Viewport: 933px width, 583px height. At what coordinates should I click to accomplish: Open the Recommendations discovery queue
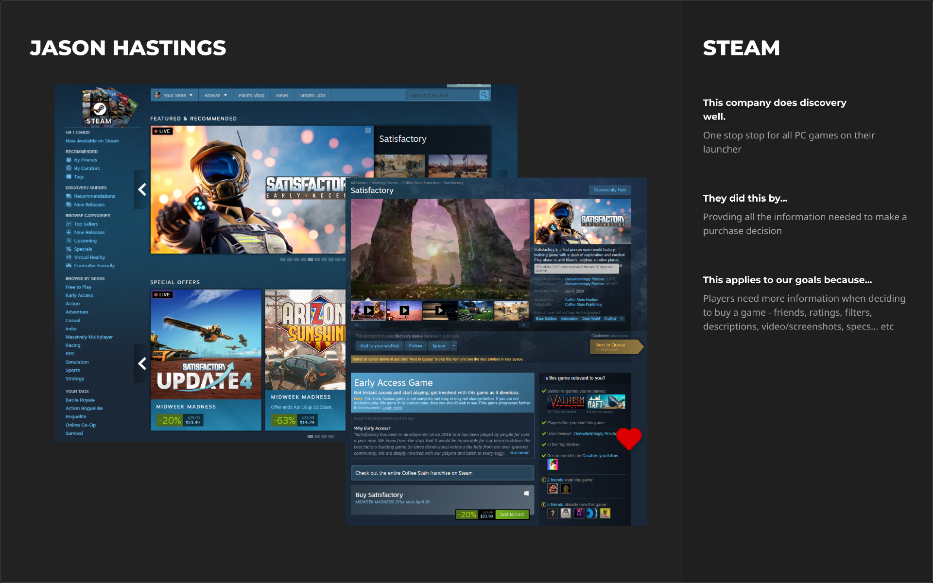click(x=94, y=196)
